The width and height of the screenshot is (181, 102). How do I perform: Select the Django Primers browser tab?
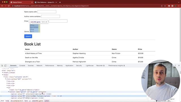[x=21, y=2]
